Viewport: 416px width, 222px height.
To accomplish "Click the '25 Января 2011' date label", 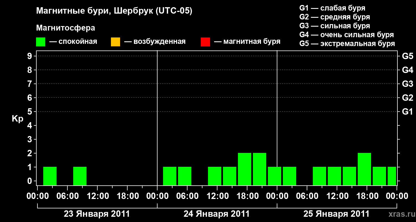I will coord(336,214).
